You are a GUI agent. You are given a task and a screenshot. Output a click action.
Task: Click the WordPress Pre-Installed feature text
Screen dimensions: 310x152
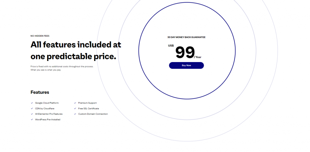[48, 120]
